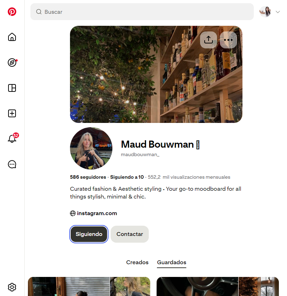
Task: Select the Guardados tab
Action: click(x=171, y=262)
